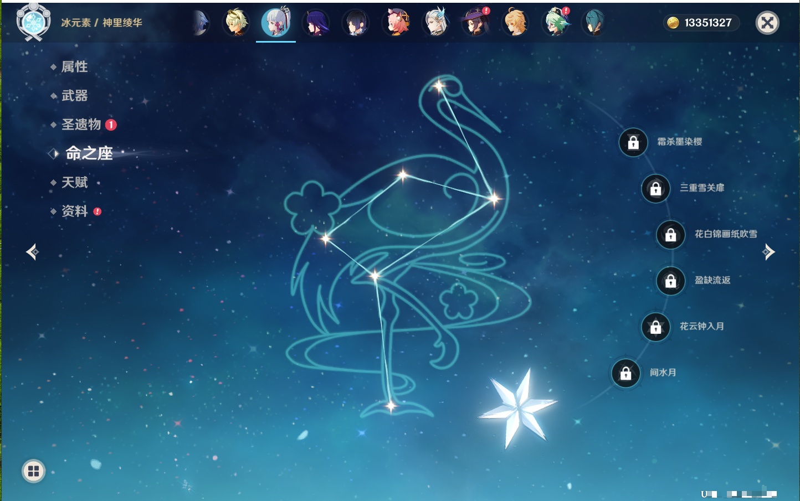Go to previous character with left arrow
The width and height of the screenshot is (800, 501).
pyautogui.click(x=32, y=252)
